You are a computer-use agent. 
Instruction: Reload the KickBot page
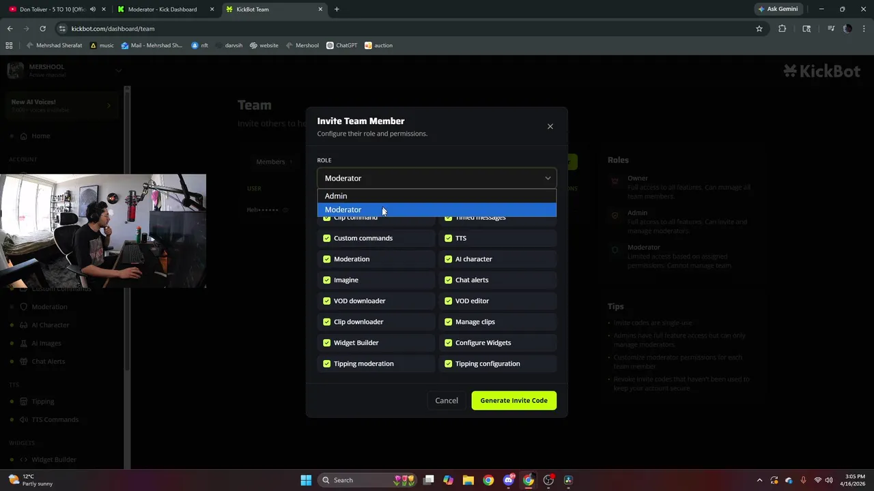pos(42,29)
